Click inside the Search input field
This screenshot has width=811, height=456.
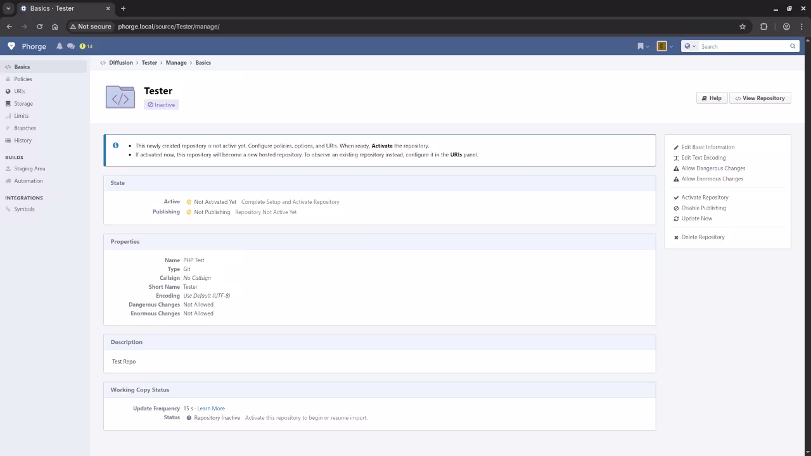click(x=743, y=46)
